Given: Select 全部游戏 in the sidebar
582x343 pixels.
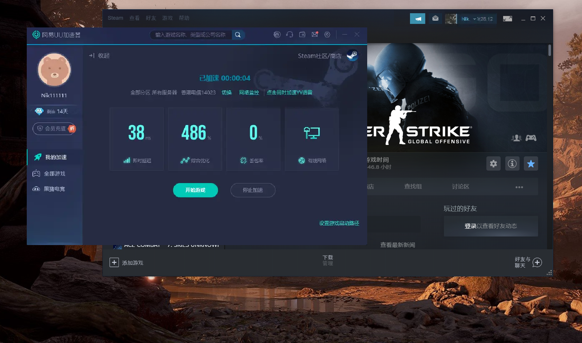Looking at the screenshot, I should 55,173.
